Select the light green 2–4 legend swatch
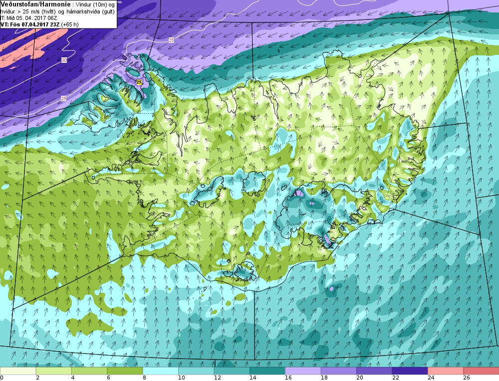This screenshot has width=499, height=381. coord(54,371)
